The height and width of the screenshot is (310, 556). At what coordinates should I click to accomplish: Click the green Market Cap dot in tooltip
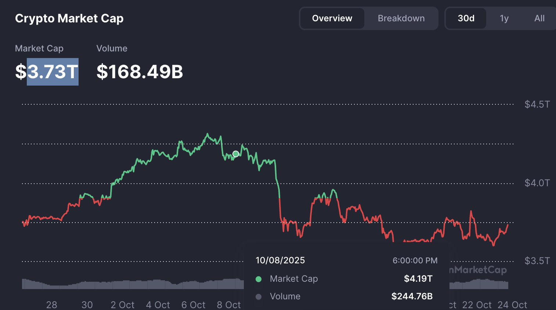pos(259,279)
